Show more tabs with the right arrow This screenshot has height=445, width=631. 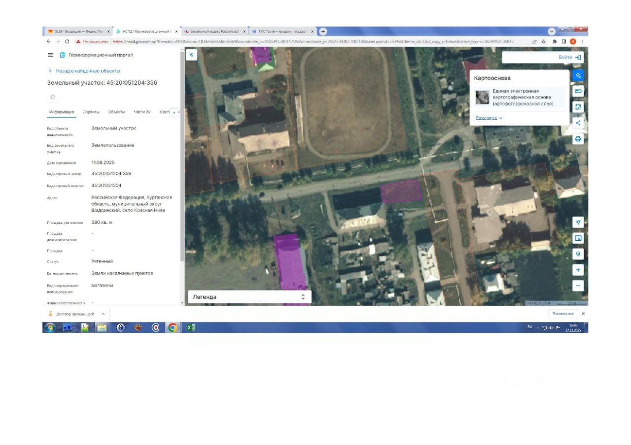coord(174,113)
